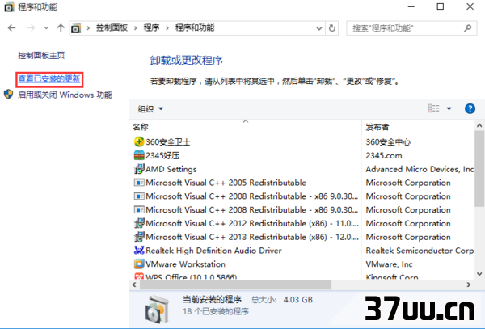The height and width of the screenshot is (329, 485).
Task: Click the horizontal scrollbar left arrow
Action: tap(134, 285)
